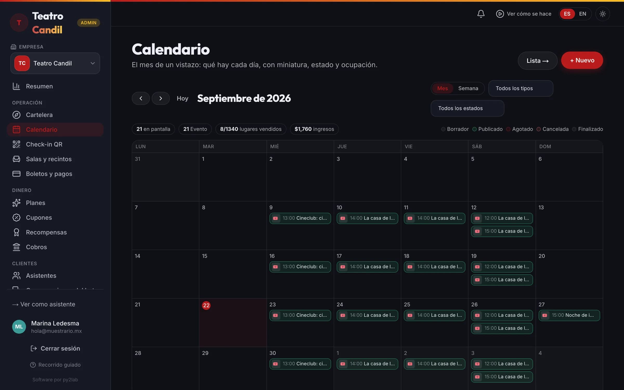This screenshot has width=624, height=390.
Task: Select the Semana view
Action: coord(468,88)
